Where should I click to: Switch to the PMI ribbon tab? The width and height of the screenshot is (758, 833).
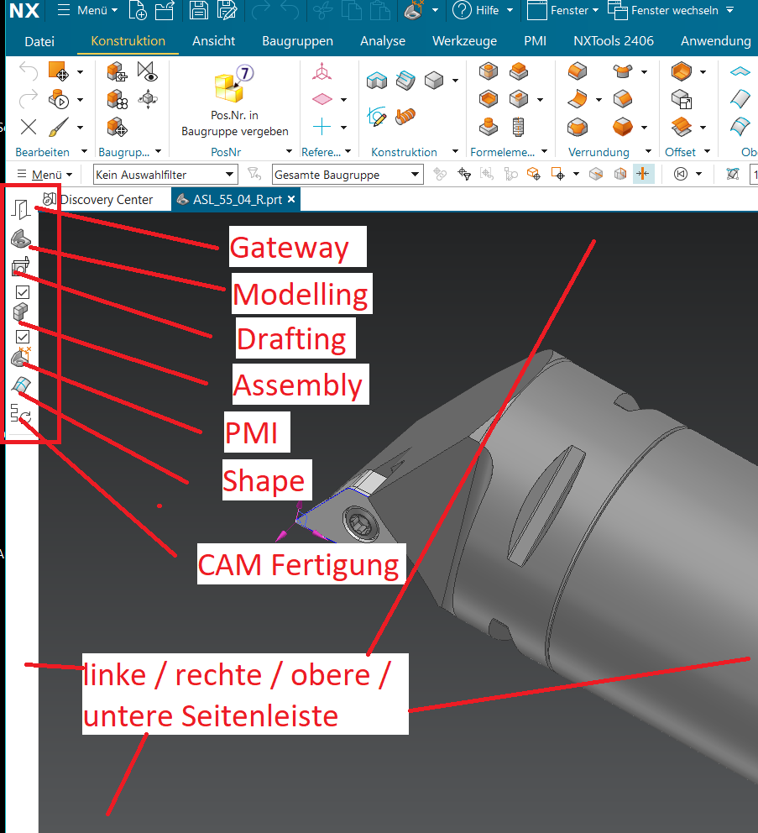(x=535, y=41)
